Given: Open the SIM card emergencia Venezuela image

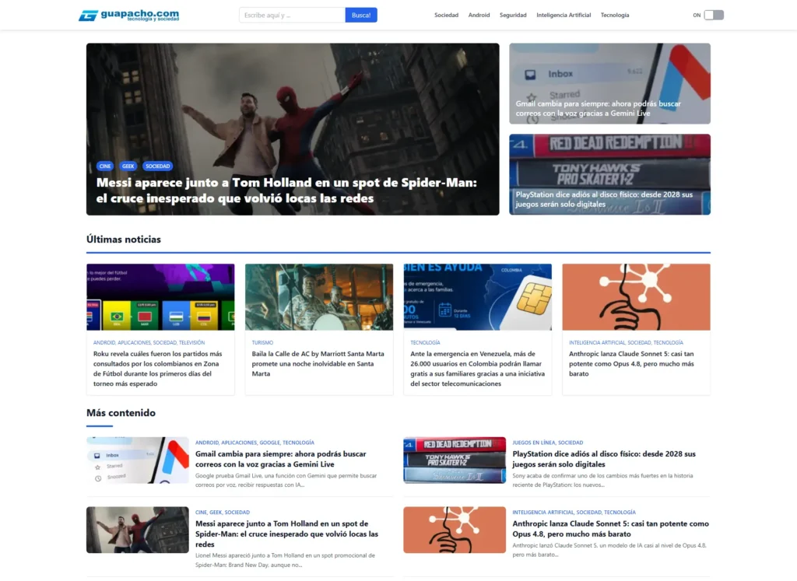Looking at the screenshot, I should coord(477,297).
